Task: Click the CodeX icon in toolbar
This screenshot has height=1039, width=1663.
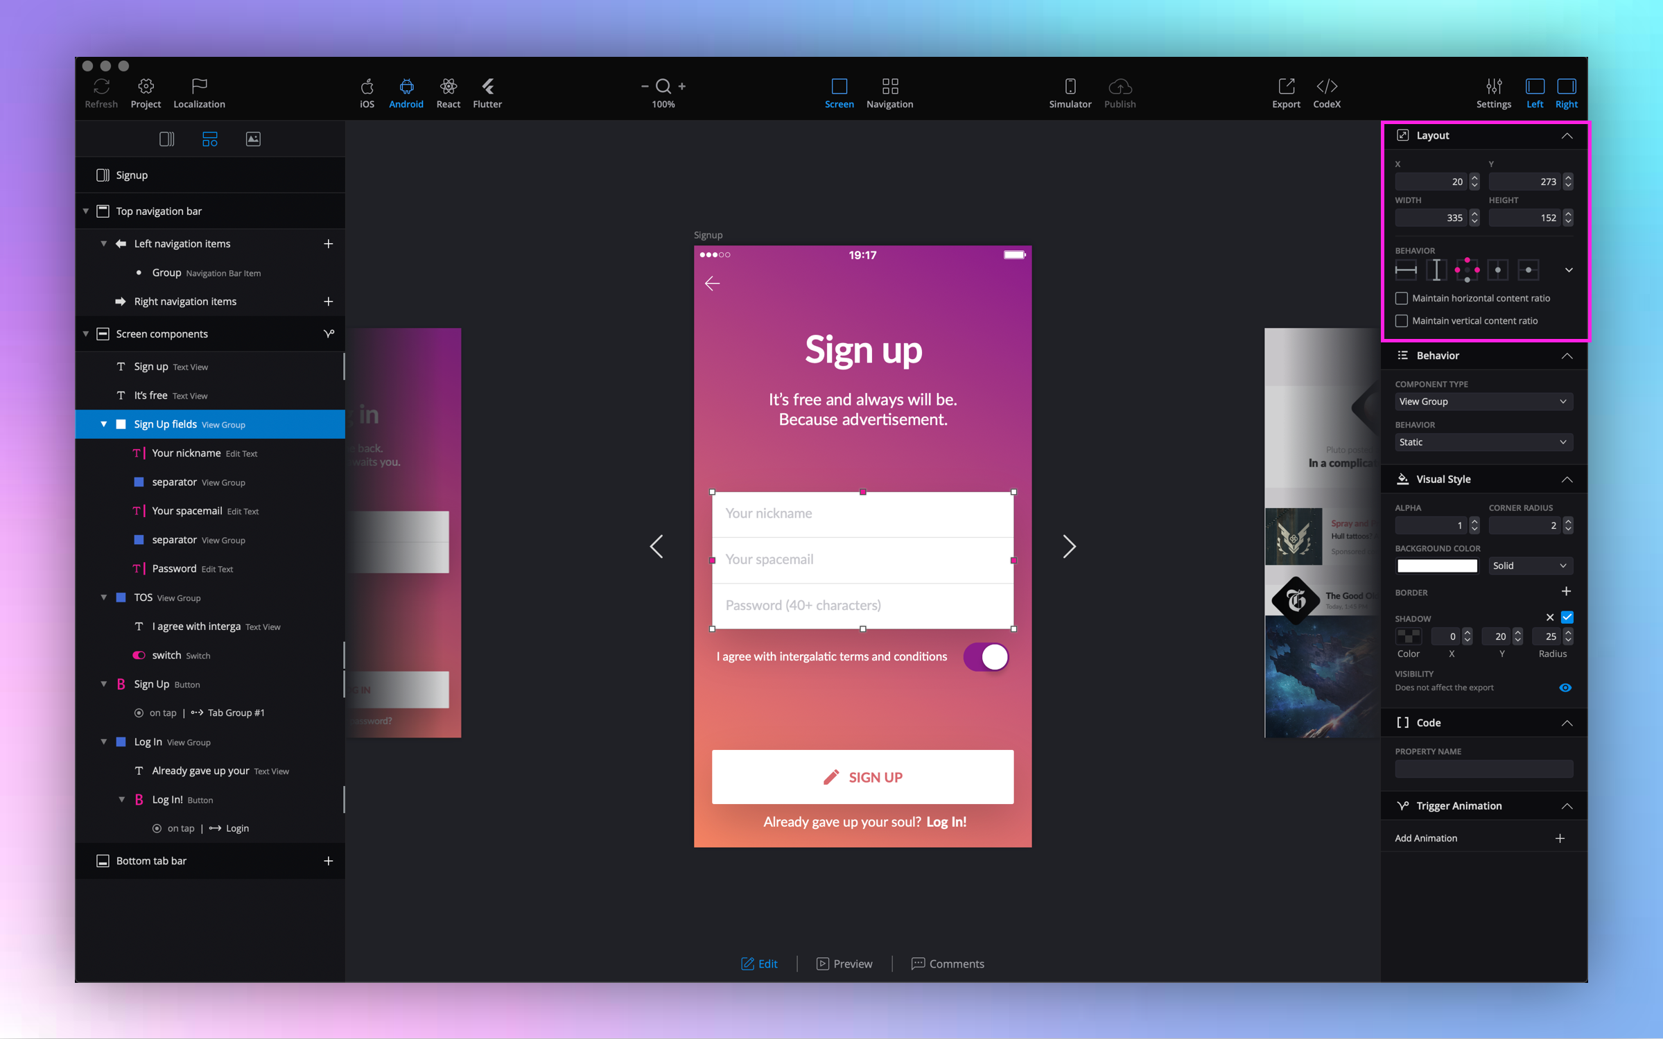Action: click(1326, 92)
